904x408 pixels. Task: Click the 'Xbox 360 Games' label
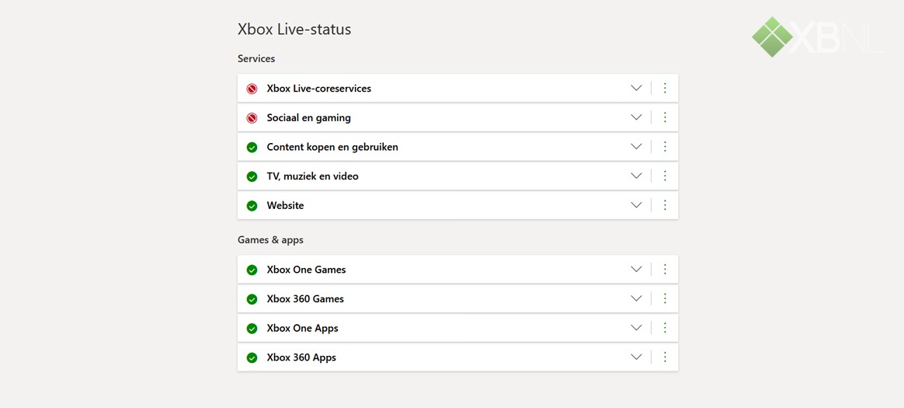(305, 299)
